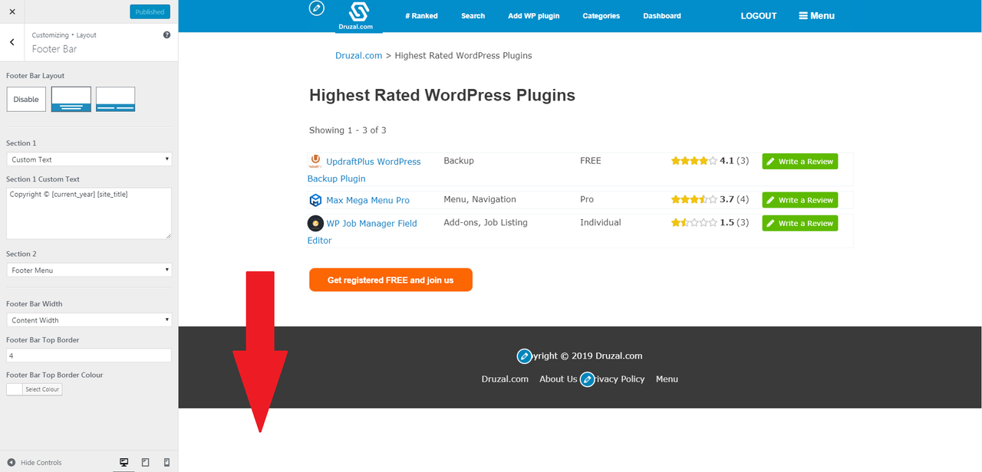Click the WP Job Manager Field Editor icon
This screenshot has height=472, width=982.
tap(315, 223)
